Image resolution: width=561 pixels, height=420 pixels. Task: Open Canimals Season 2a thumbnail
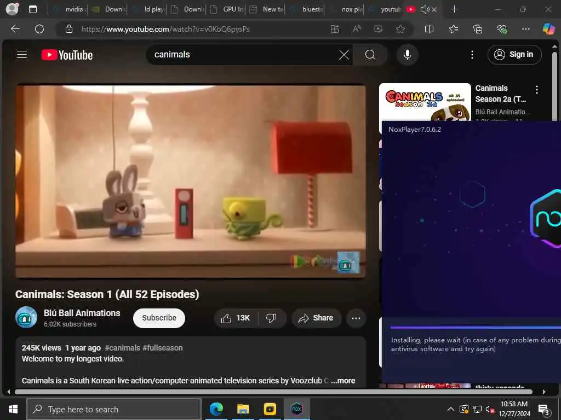425,102
